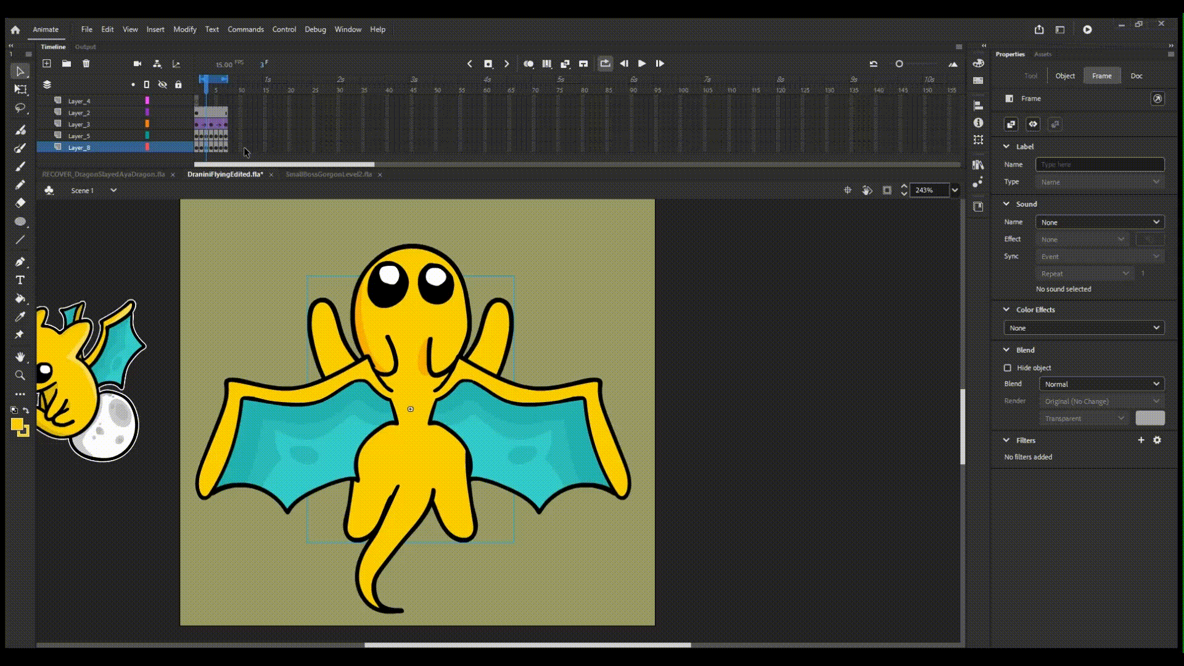Image resolution: width=1184 pixels, height=666 pixels.
Task: Select the Text tool in toolbar
Action: tap(20, 280)
